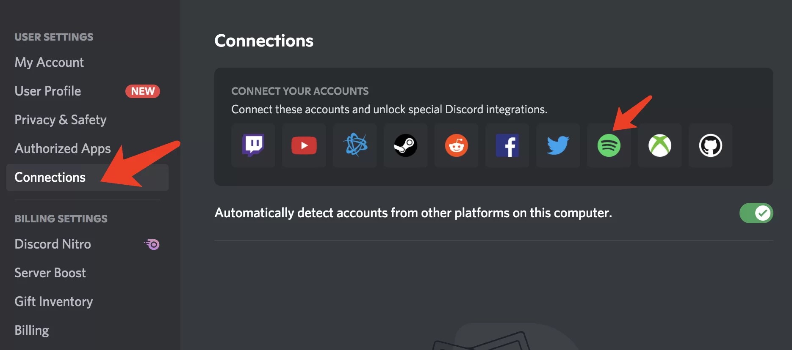Connect a GitHub account
The width and height of the screenshot is (792, 350).
pos(710,146)
